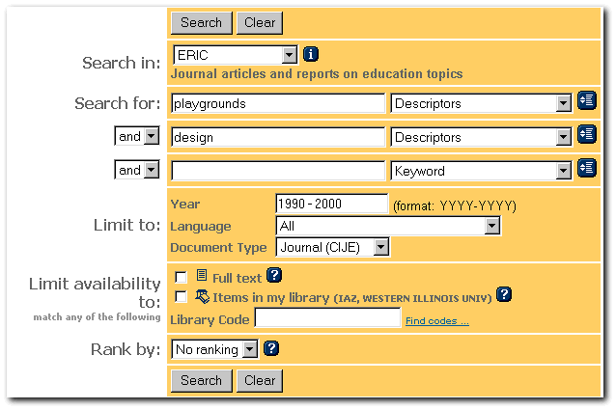Image resolution: width=616 pixels, height=410 pixels.
Task: Focus the Library Code text field
Action: click(x=327, y=318)
